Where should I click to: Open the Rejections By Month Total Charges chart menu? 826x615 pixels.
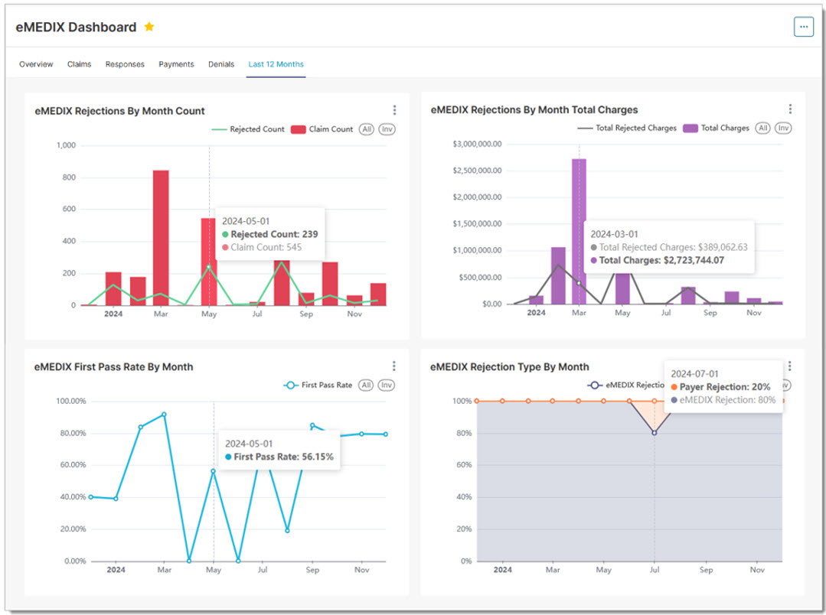789,109
